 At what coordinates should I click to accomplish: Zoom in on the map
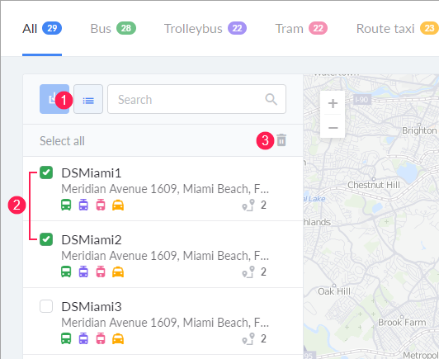tap(333, 103)
